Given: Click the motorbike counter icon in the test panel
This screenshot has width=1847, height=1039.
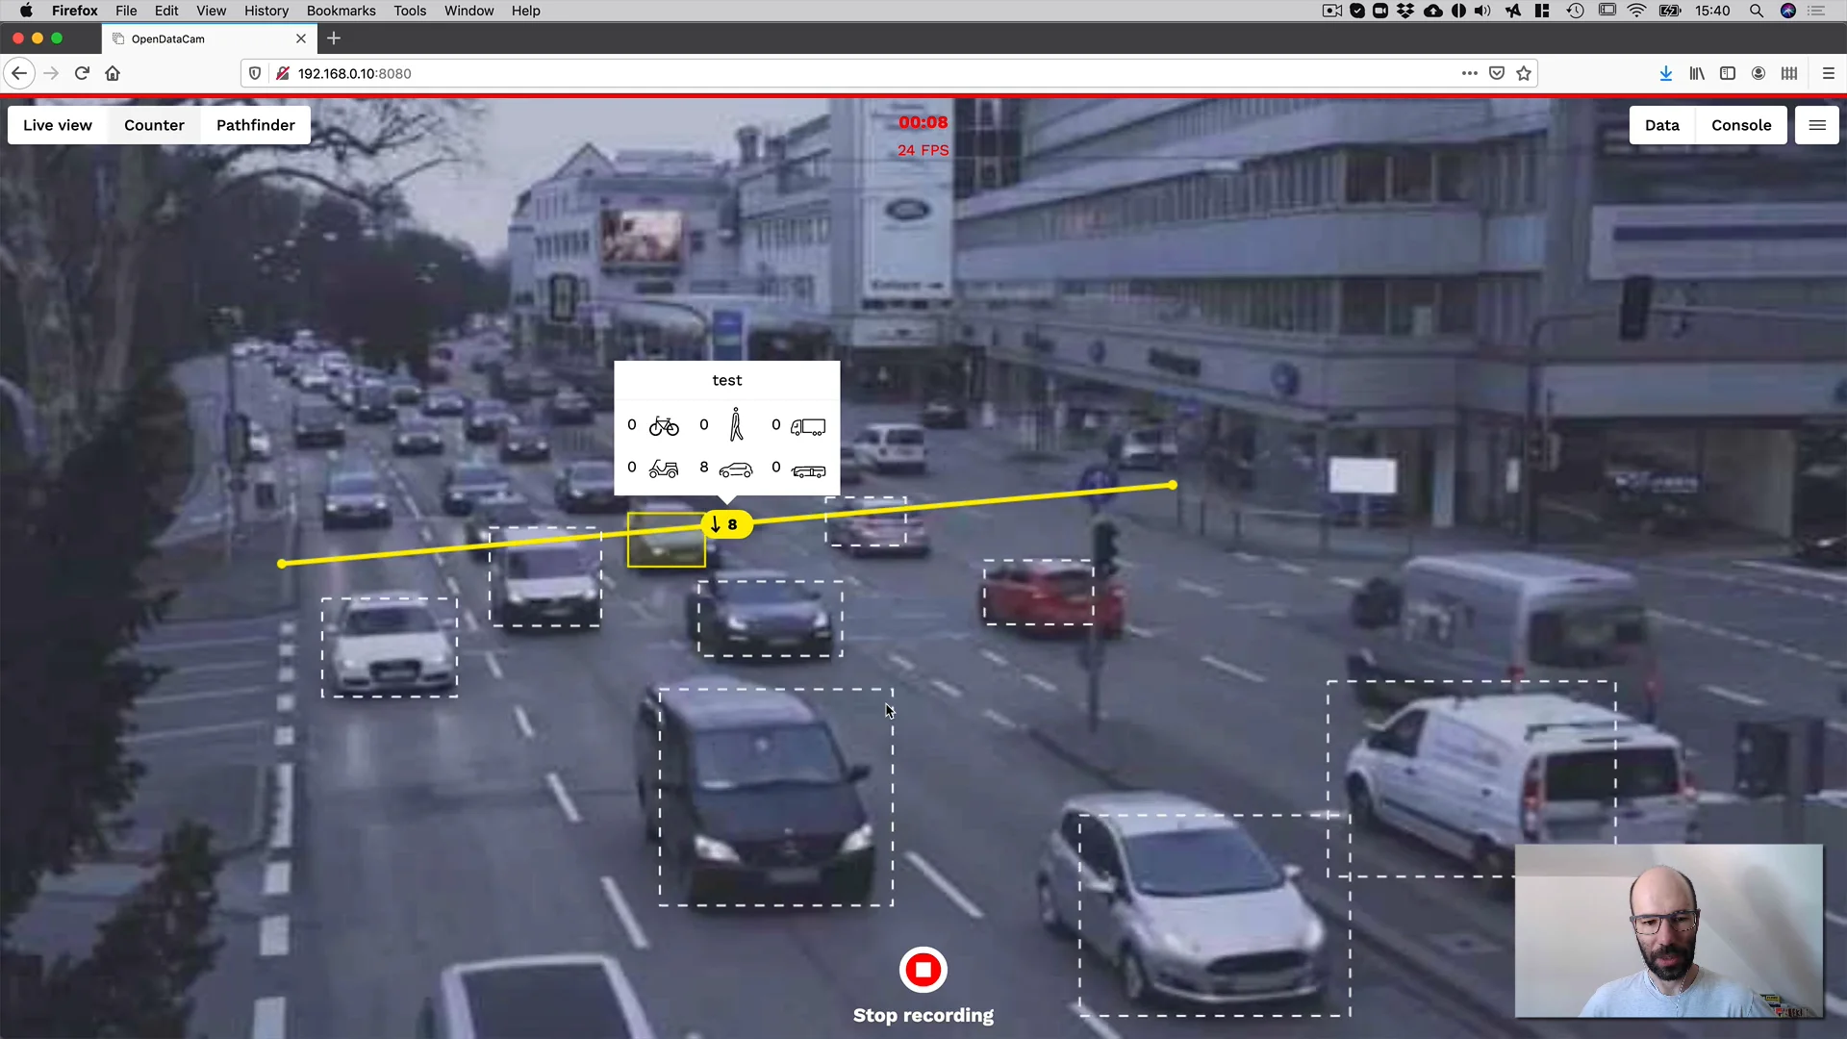Looking at the screenshot, I should pos(663,469).
